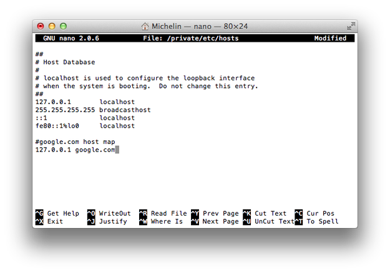The width and height of the screenshot is (390, 273).
Task: Click the '255.255.255.255 broadcasthost' entry
Action: [93, 110]
